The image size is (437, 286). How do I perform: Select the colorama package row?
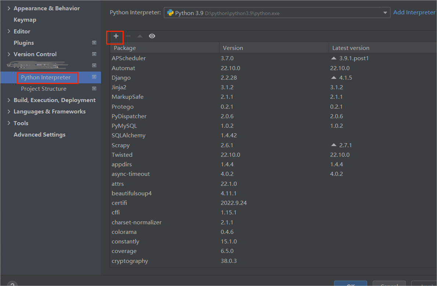(x=274, y=232)
